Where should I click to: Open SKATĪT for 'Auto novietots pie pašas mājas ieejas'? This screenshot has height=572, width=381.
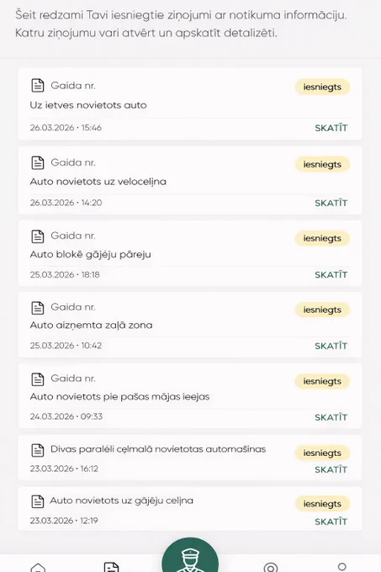tap(331, 417)
